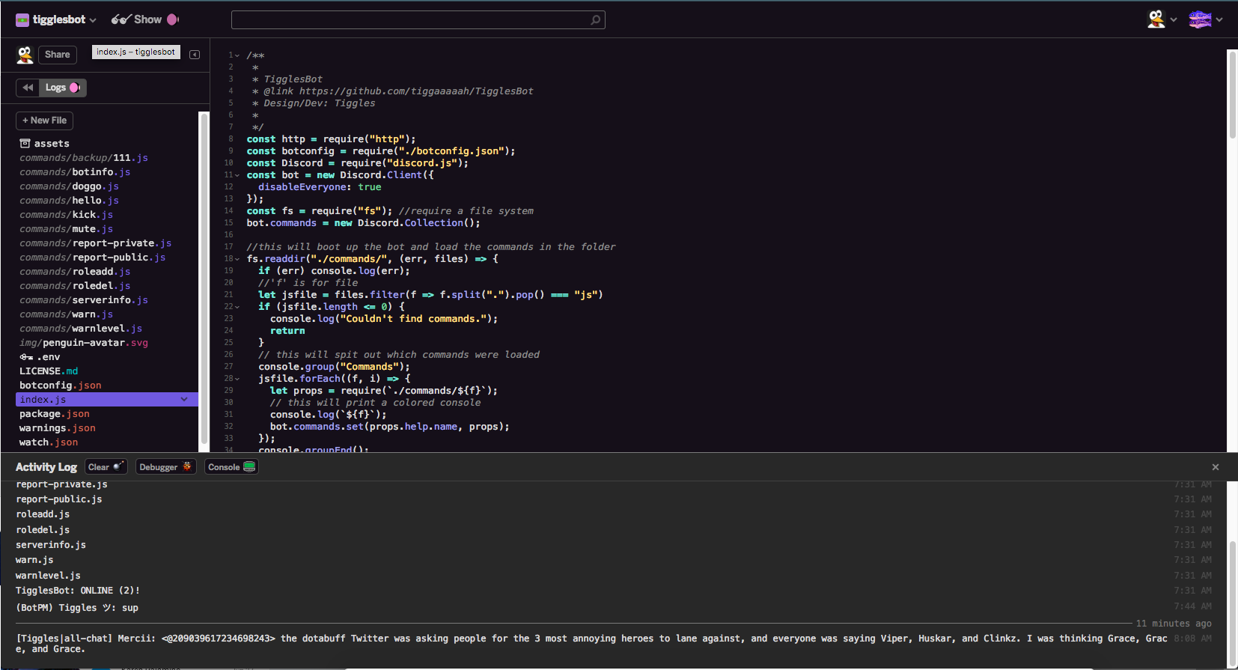Image resolution: width=1238 pixels, height=670 pixels.
Task: Open the Debugger
Action: (x=165, y=467)
